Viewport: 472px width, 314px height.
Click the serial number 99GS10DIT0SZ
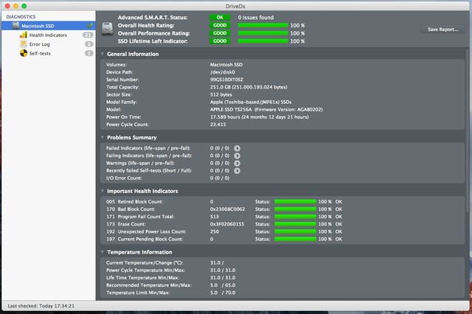pyautogui.click(x=226, y=80)
